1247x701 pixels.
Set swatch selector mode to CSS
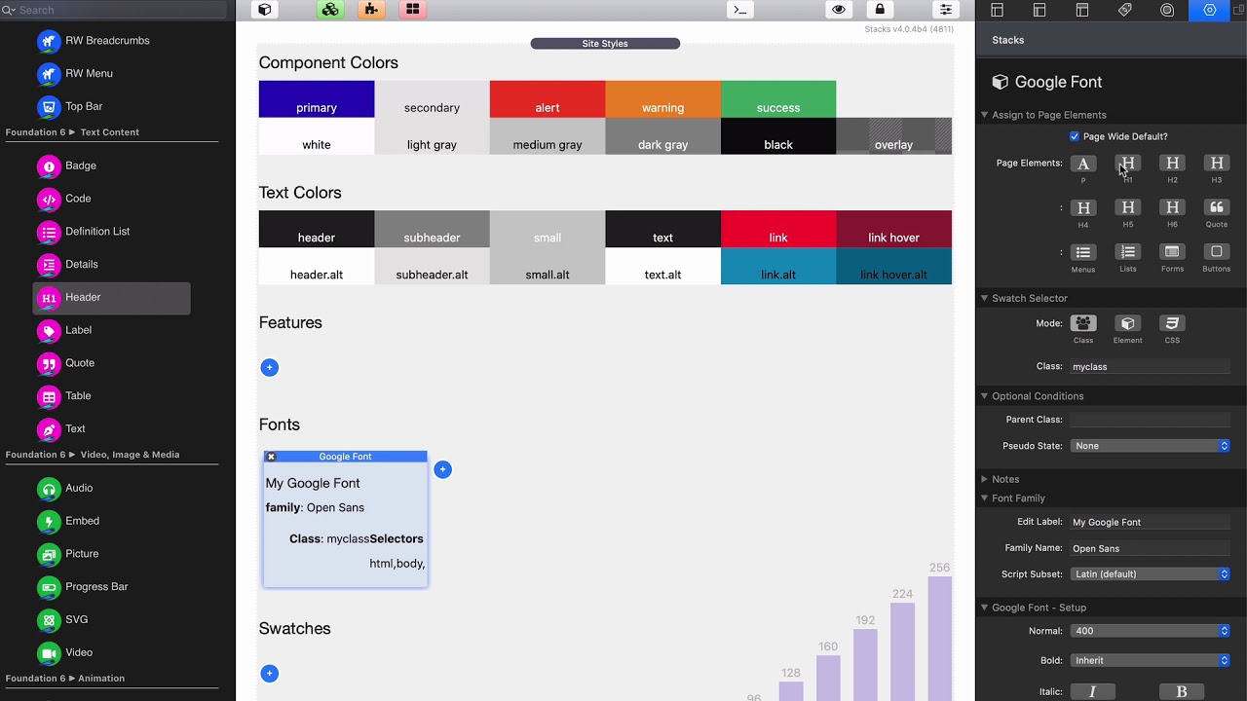point(1172,323)
